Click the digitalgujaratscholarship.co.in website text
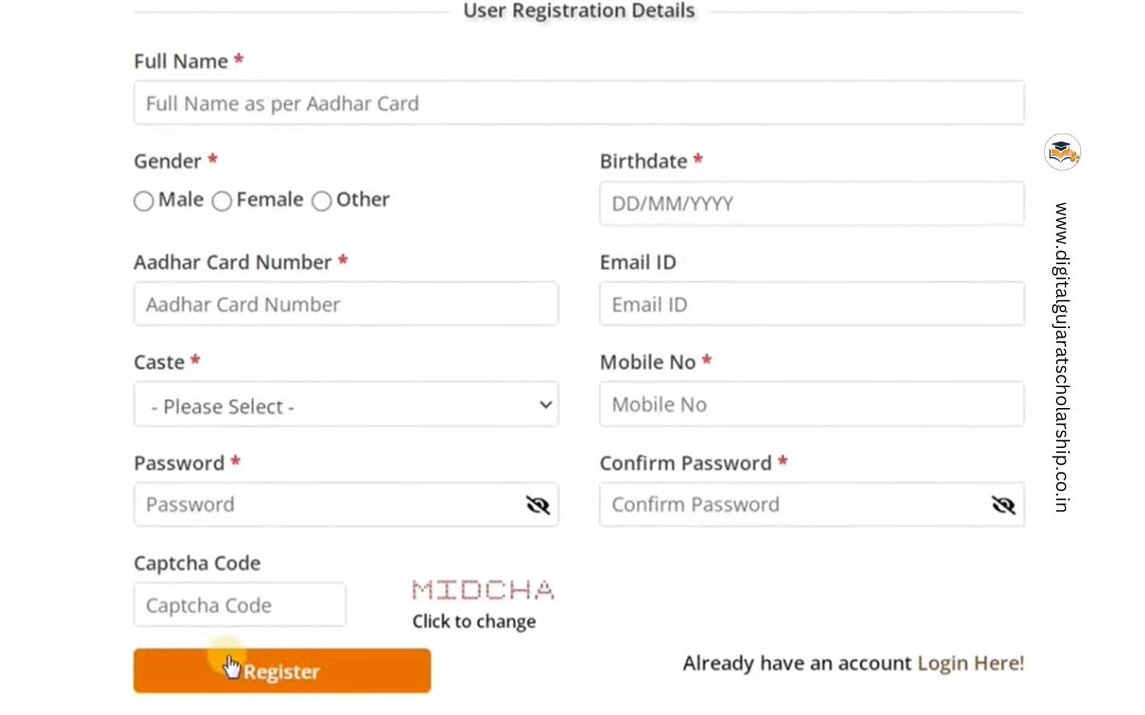The width and height of the screenshot is (1145, 715). (x=1062, y=357)
